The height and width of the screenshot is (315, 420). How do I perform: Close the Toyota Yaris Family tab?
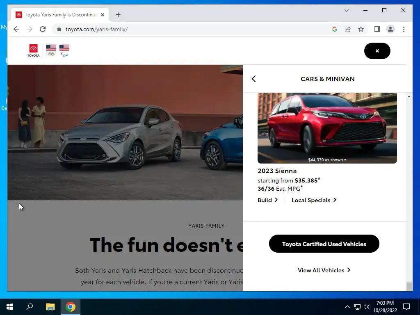[102, 15]
